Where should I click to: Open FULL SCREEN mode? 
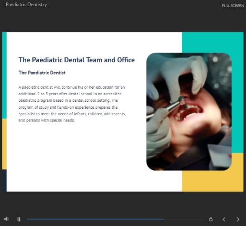click(x=233, y=6)
